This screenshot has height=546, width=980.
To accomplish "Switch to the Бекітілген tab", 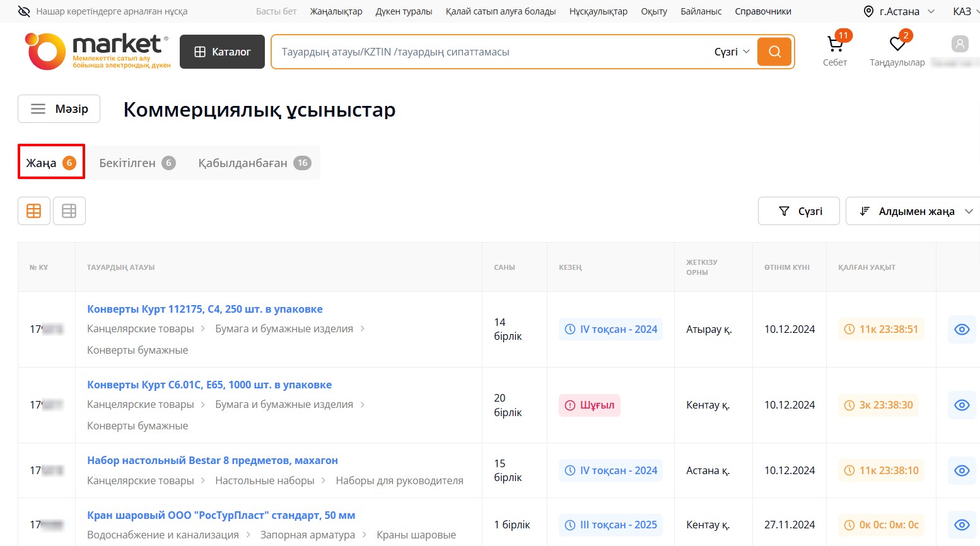I will [x=137, y=163].
